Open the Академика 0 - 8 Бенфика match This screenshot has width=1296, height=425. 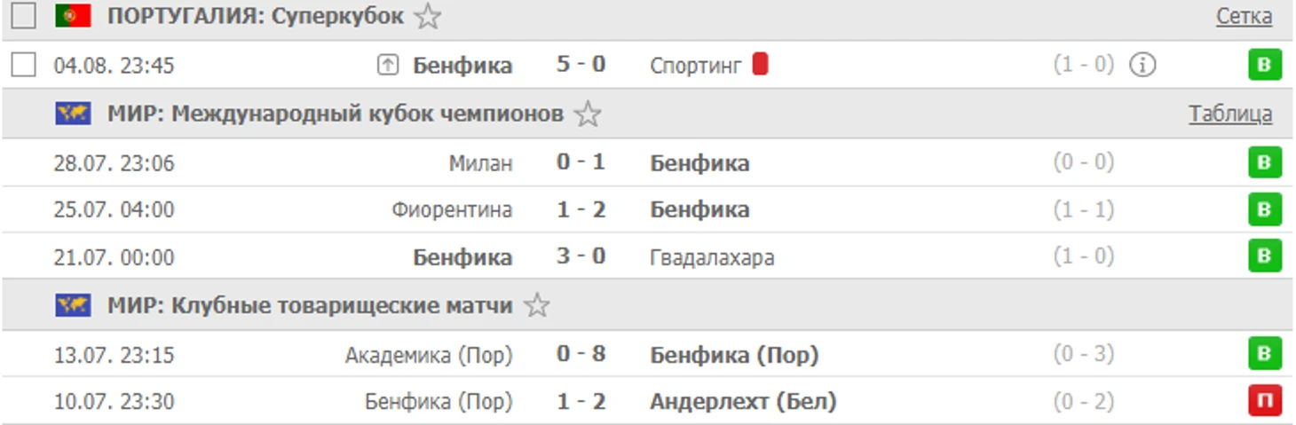tap(581, 355)
